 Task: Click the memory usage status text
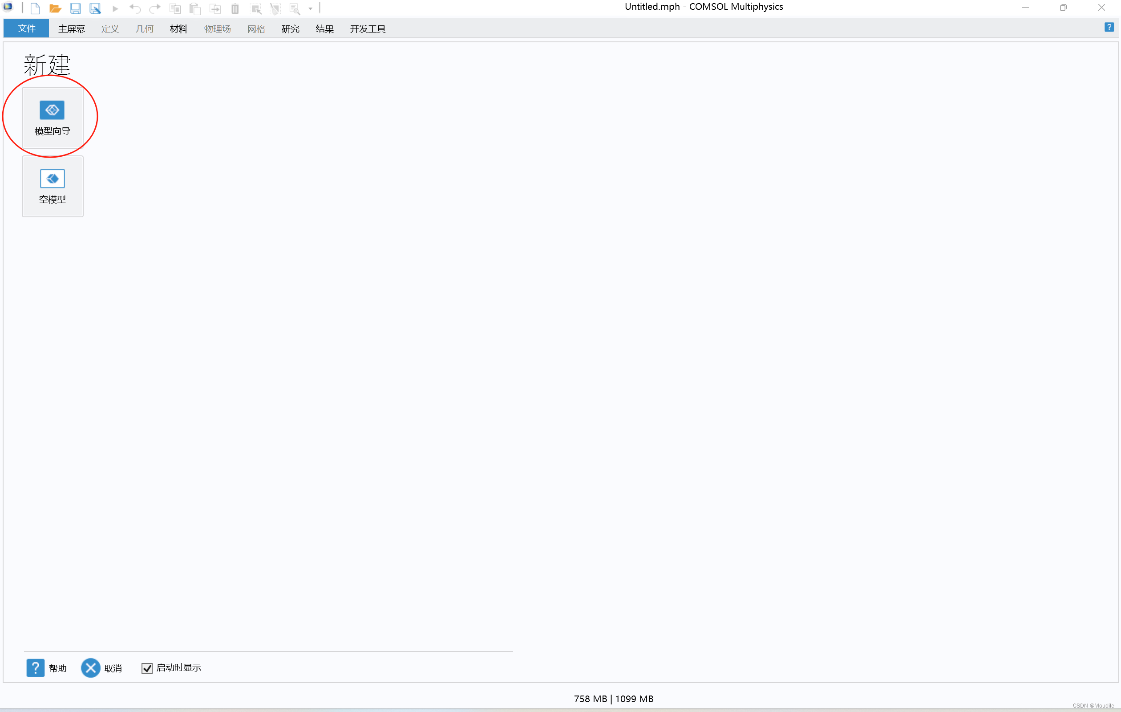[613, 699]
